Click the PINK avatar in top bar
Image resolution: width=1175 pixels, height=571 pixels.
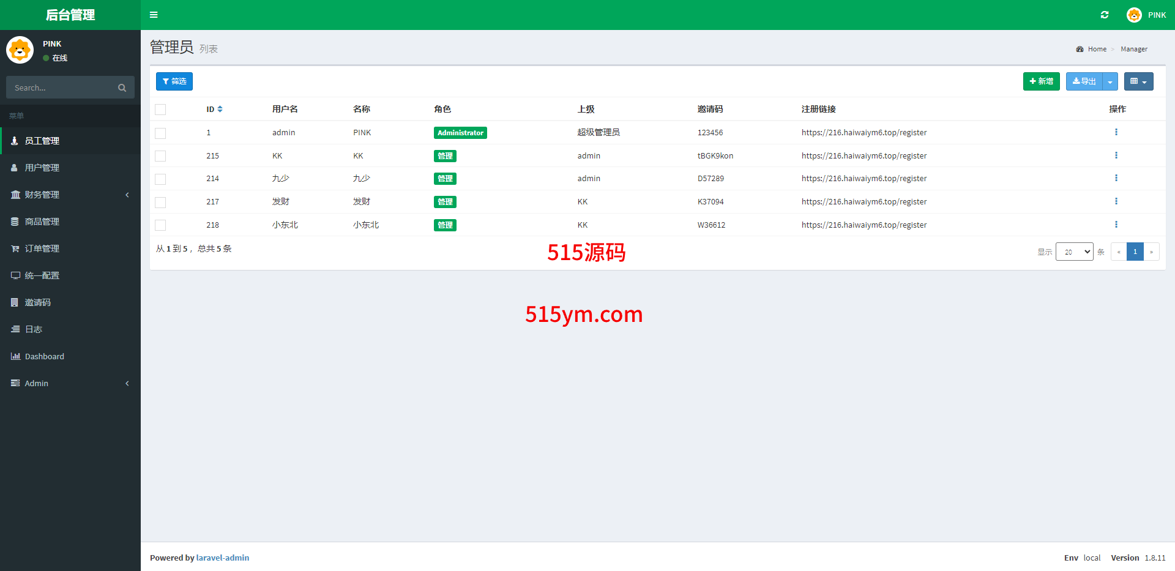[x=1134, y=15]
